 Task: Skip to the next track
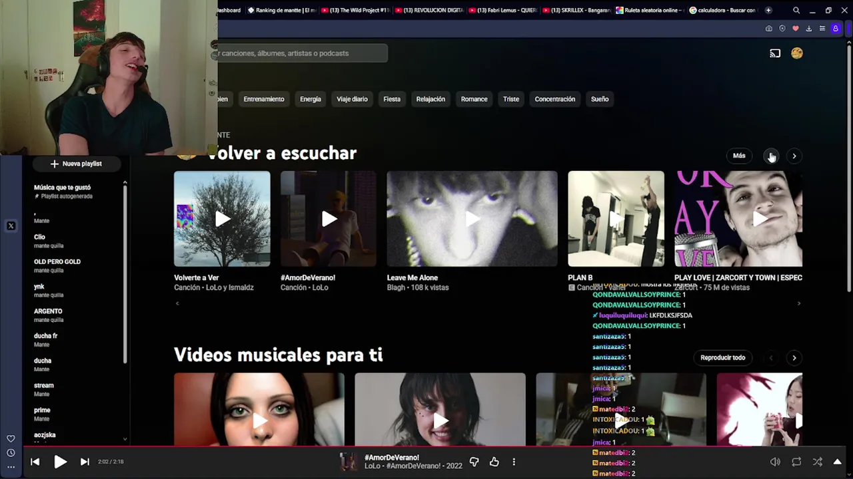coord(85,462)
